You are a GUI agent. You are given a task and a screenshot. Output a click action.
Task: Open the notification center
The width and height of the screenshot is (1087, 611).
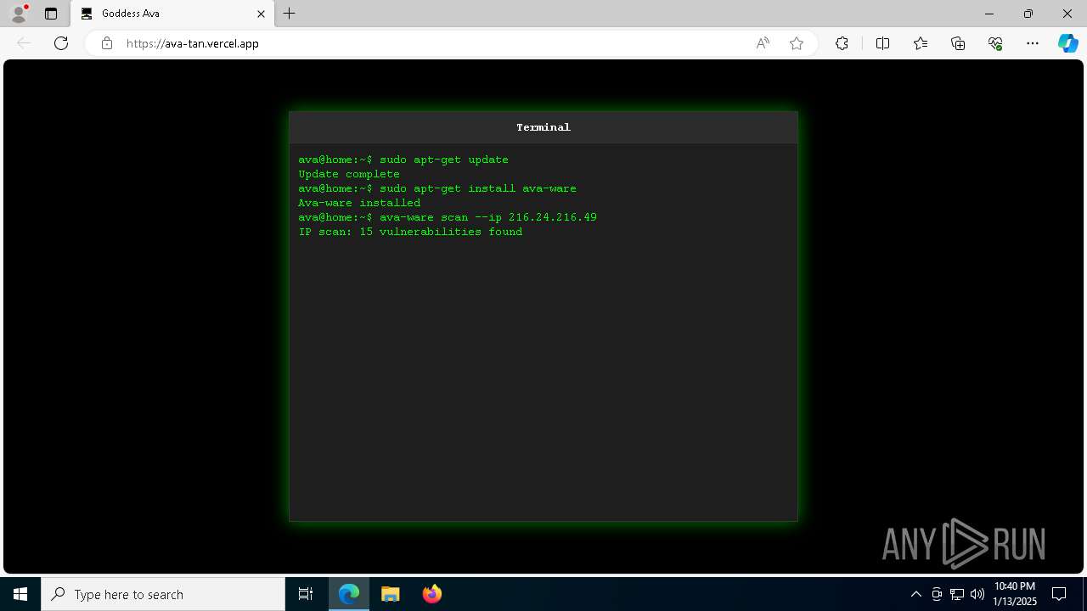1059,594
